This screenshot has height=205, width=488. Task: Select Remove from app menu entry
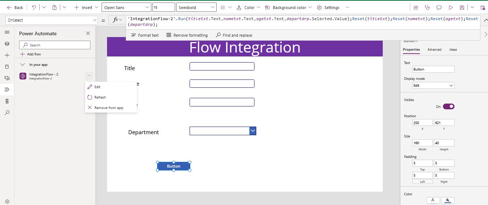(x=108, y=108)
